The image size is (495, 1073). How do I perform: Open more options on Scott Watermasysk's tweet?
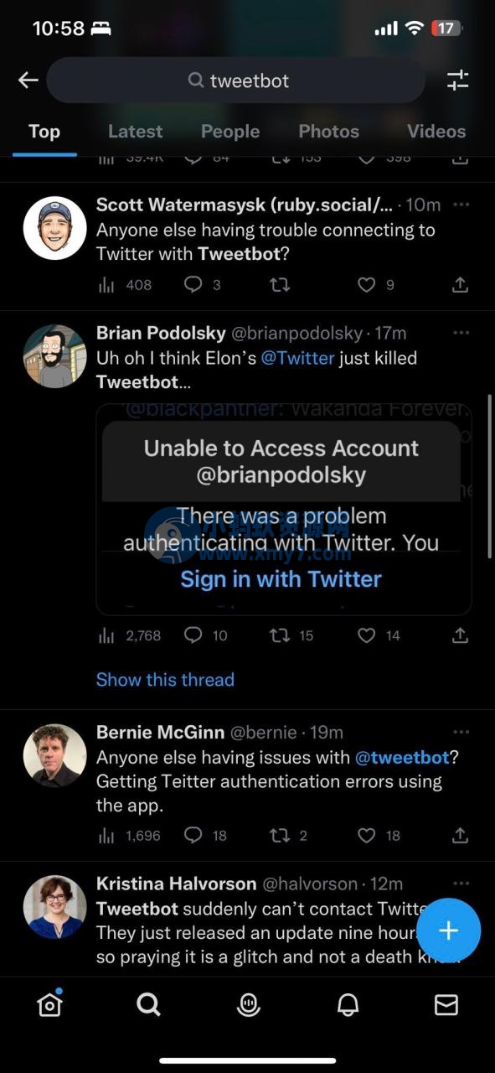click(x=461, y=205)
